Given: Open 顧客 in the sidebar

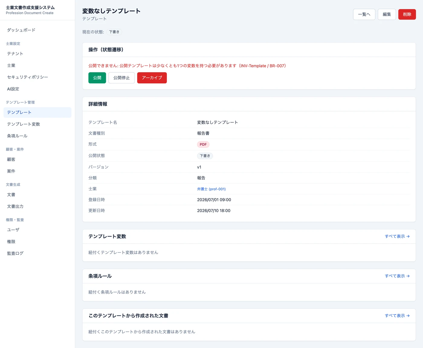Looking at the screenshot, I should (x=37, y=159).
